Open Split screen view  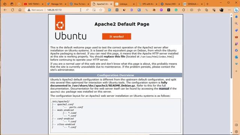click(192, 10)
